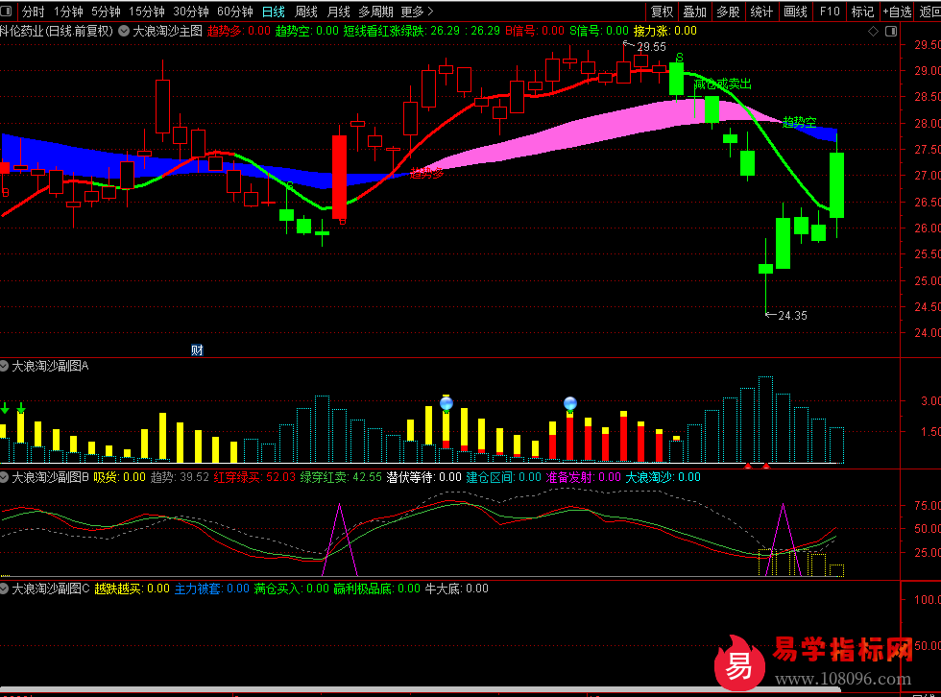Click the 叠加 overlay button
This screenshot has width=941, height=697.
point(695,12)
